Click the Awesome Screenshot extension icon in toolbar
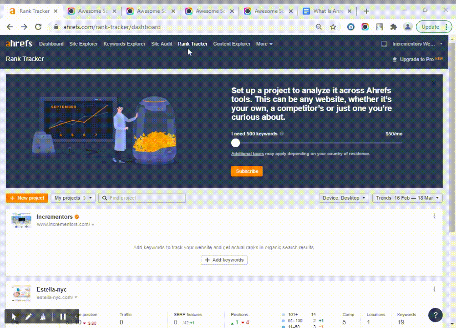This screenshot has width=456, height=328. pos(365,27)
